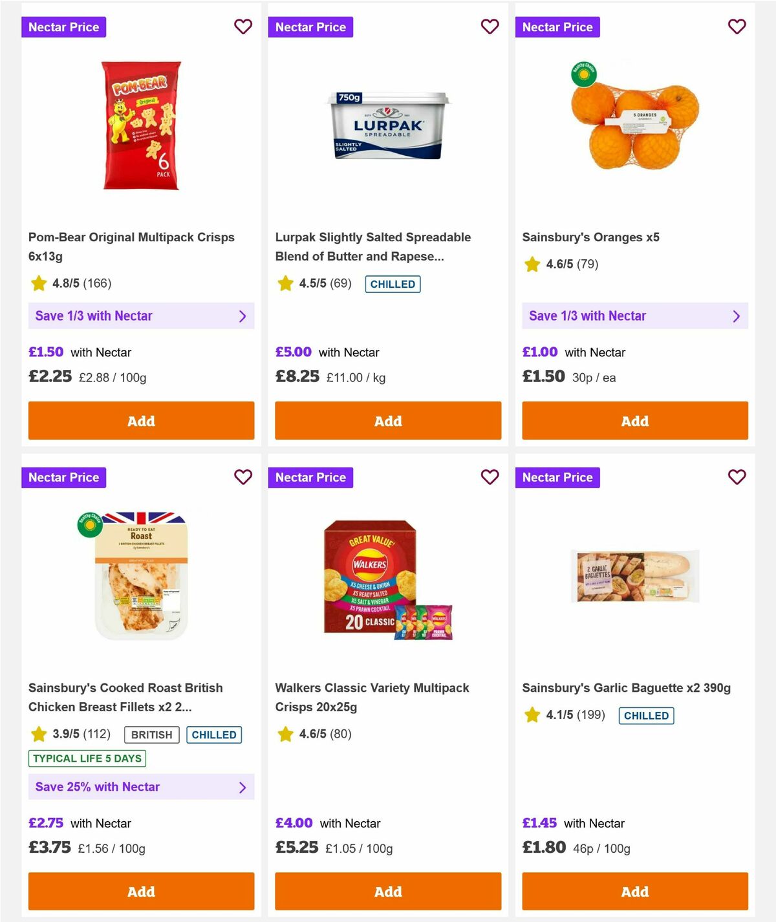Click the star icon next to Oranges rating
Viewport: 776px width, 922px height.
pyautogui.click(x=532, y=264)
